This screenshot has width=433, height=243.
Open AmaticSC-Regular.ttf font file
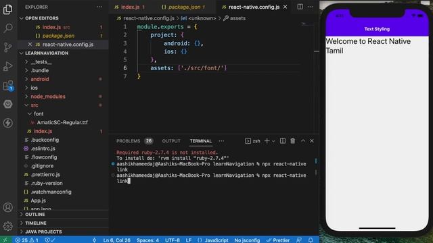pyautogui.click(x=62, y=122)
